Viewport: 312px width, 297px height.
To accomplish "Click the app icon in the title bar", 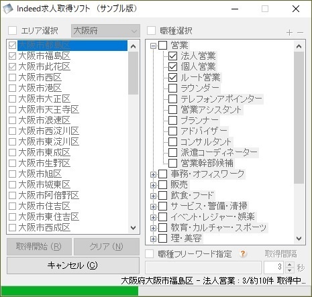I will [8, 9].
